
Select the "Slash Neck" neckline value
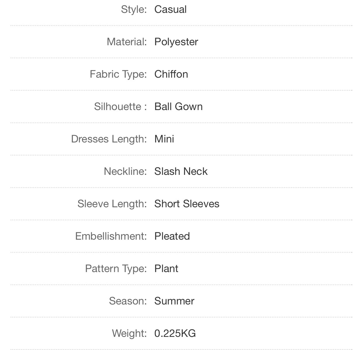point(181,171)
